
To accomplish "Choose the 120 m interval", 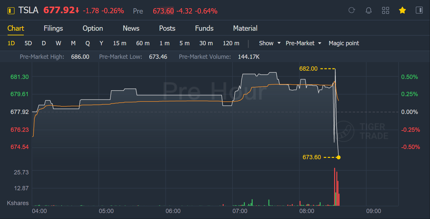I will point(231,43).
